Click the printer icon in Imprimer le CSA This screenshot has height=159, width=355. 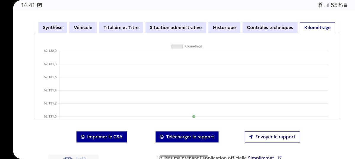[x=83, y=137]
